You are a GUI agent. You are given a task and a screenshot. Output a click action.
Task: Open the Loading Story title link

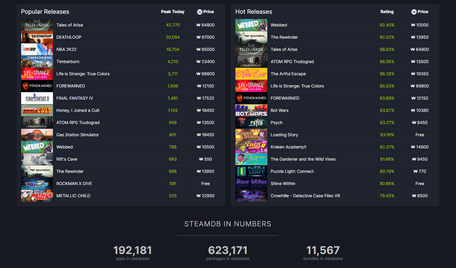click(x=285, y=135)
